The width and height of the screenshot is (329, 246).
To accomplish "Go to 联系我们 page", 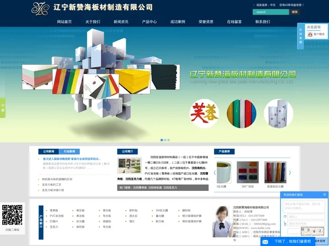I will [263, 22].
